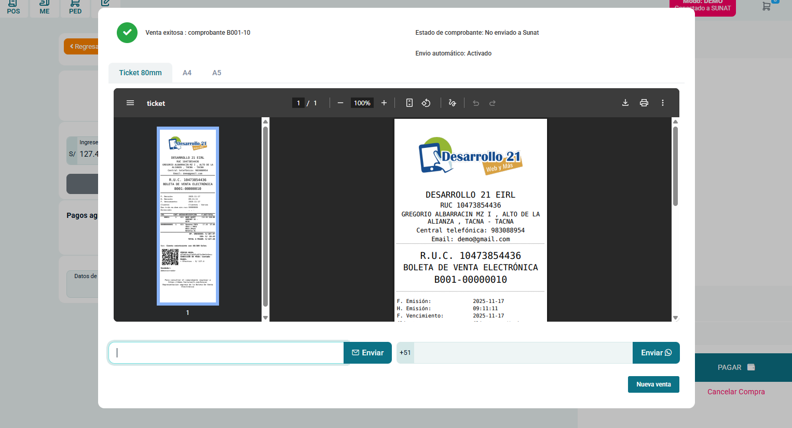Click the fit to page icon

coord(409,103)
